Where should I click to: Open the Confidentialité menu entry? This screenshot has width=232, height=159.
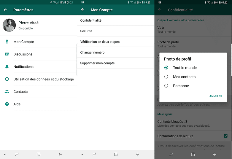tap(91, 20)
